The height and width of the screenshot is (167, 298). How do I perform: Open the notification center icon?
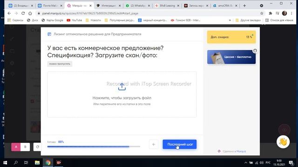click(291, 163)
